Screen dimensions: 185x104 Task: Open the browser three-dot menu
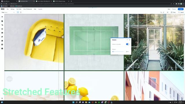click(184, 4)
